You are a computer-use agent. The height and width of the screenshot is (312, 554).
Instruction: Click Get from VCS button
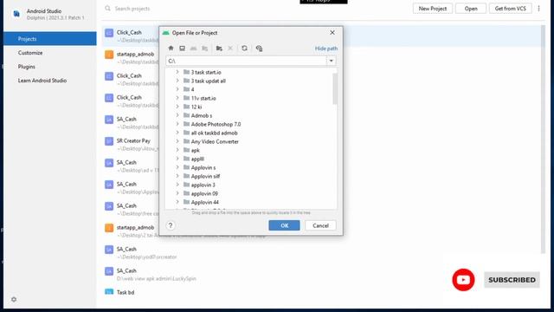(510, 9)
